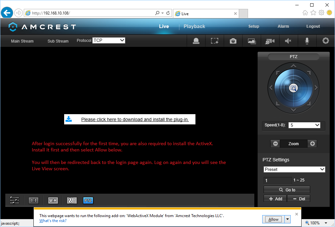This screenshot has height=227, width=335.
Task: Expand the Preset PTZ Settings dropdown
Action: click(x=294, y=169)
